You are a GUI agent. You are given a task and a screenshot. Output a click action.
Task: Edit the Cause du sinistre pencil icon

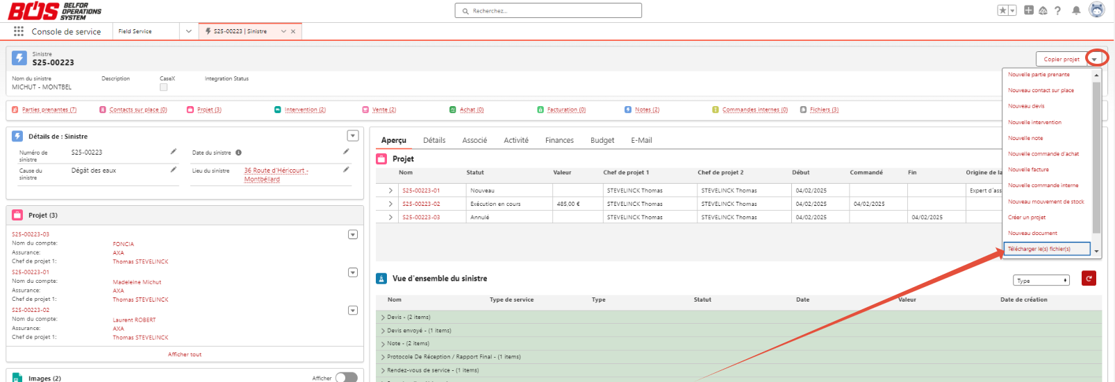(x=174, y=169)
